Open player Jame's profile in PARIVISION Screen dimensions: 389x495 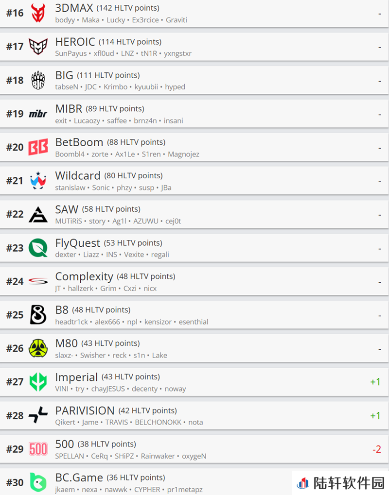90,422
